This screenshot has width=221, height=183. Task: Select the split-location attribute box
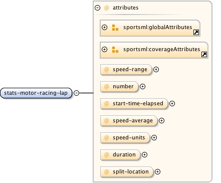pyautogui.click(x=127, y=172)
